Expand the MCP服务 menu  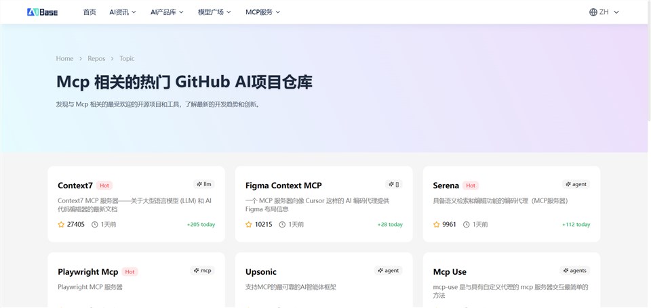coord(263,12)
